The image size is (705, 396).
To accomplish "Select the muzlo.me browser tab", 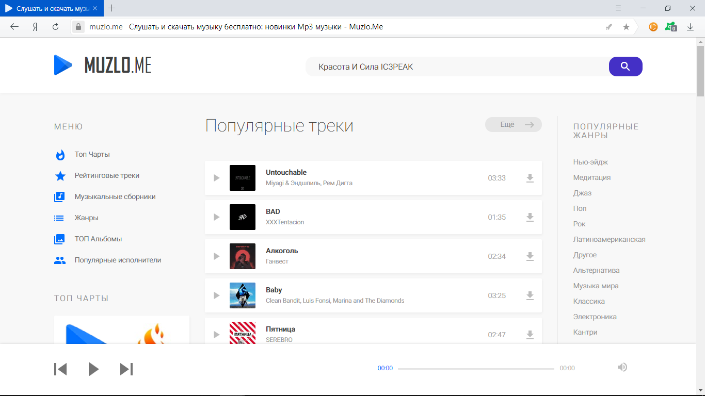I will [52, 8].
